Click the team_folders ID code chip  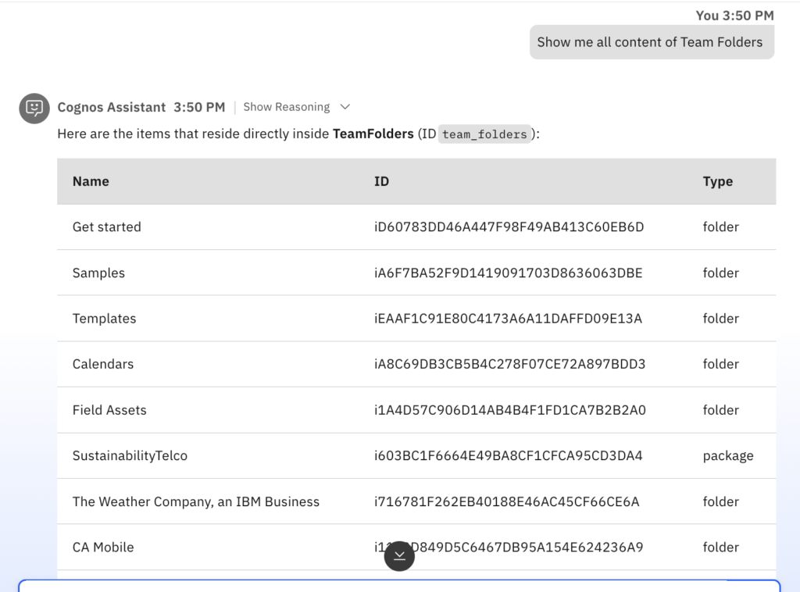[x=484, y=134]
